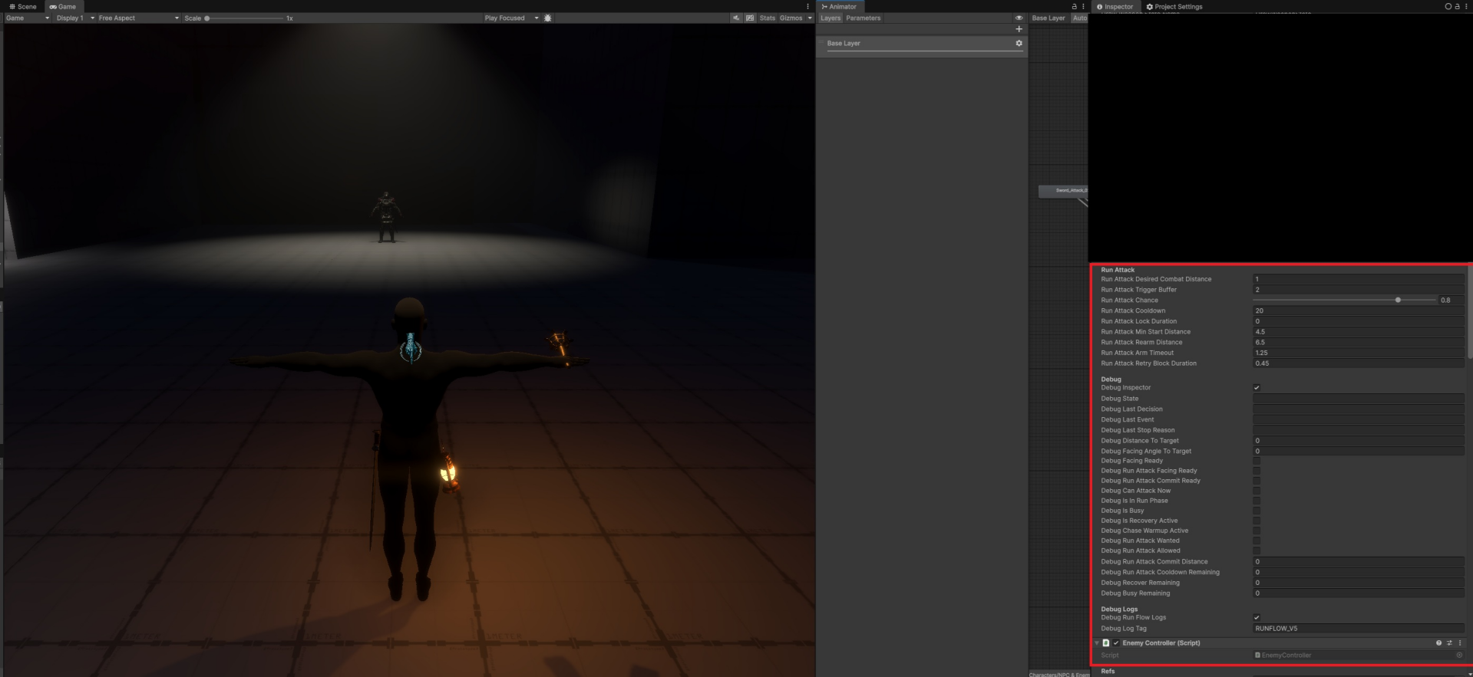The width and height of the screenshot is (1473, 677).
Task: Add a new Animator layer with plus icon
Action: pos(1019,29)
